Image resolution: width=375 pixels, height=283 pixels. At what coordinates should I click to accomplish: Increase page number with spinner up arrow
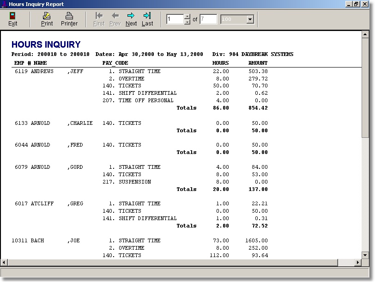pyautogui.click(x=187, y=17)
